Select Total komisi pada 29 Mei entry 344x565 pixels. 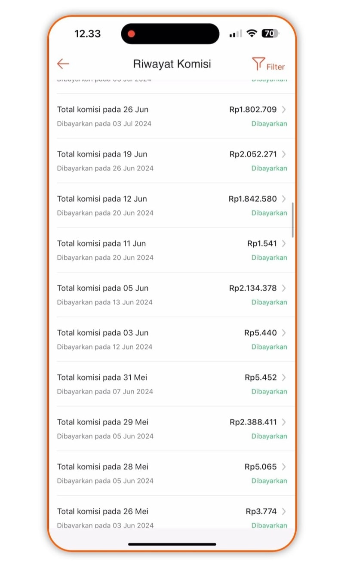[x=103, y=422]
